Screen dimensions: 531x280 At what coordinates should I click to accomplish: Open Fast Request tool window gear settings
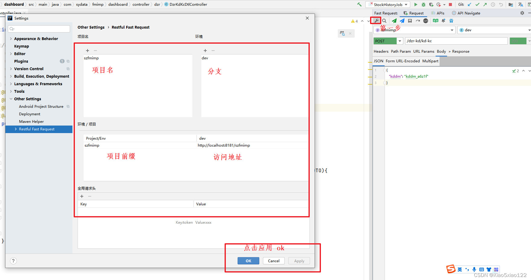click(522, 13)
